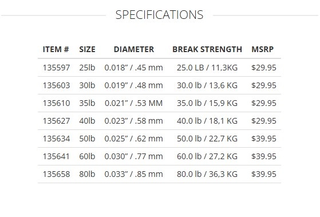Click the 25lb size cell
320x217 pixels.
click(87, 68)
